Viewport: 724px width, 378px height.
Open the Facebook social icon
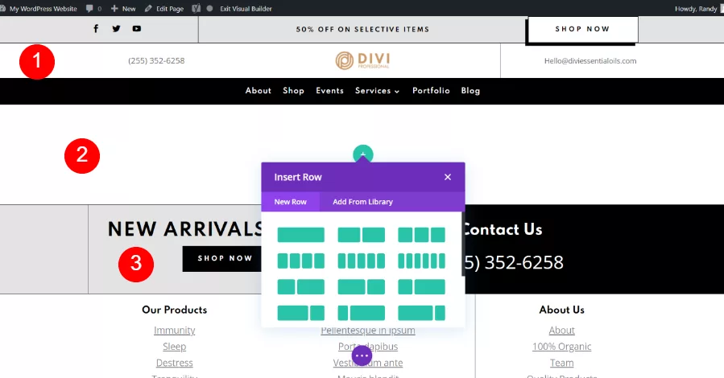[96, 29]
